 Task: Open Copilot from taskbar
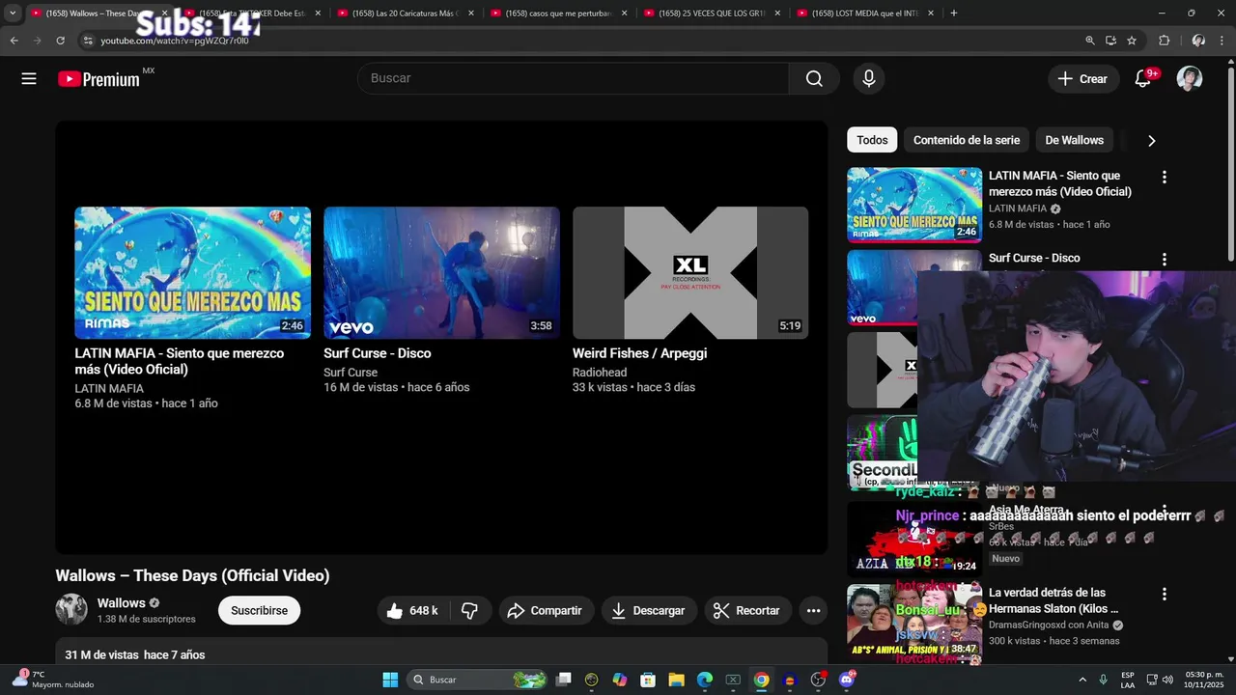point(620,680)
